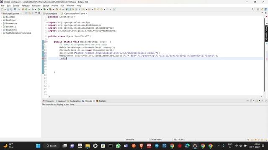Click the editor horizontal scrollbar right arrow

[x=261, y=97]
